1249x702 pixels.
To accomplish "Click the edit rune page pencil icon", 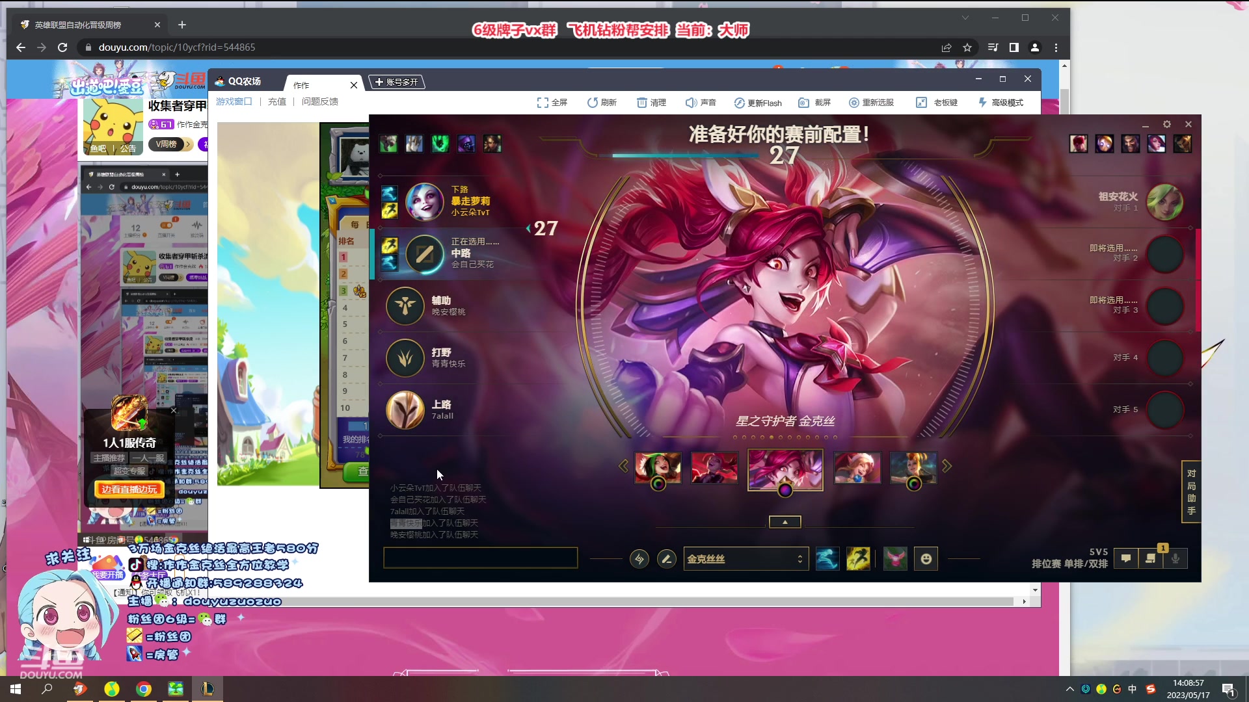I will click(x=667, y=559).
